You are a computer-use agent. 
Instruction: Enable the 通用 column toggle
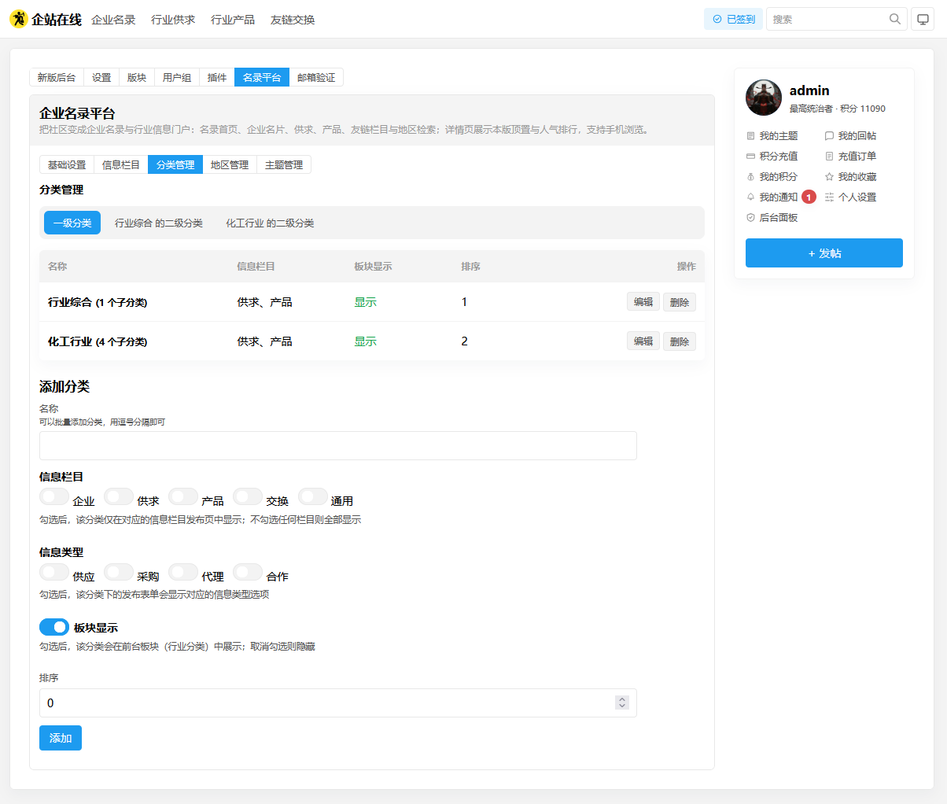(x=312, y=496)
